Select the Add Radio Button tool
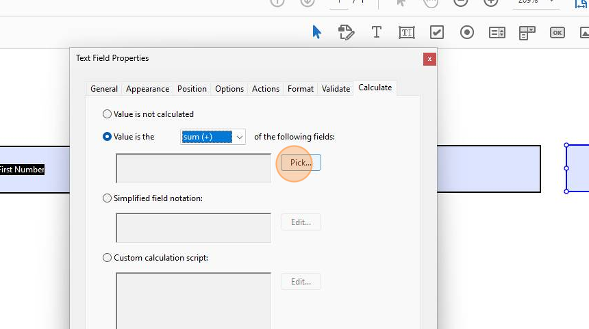 (x=467, y=32)
